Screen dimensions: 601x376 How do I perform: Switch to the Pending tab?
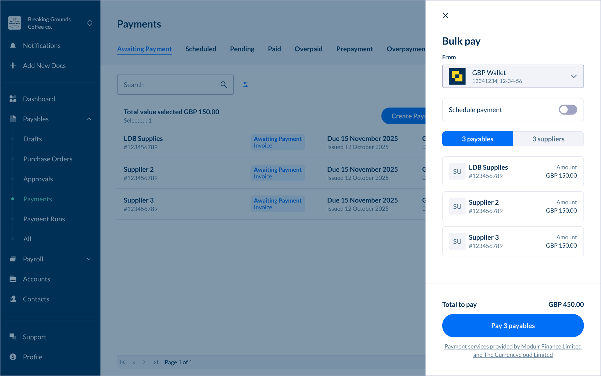point(242,49)
